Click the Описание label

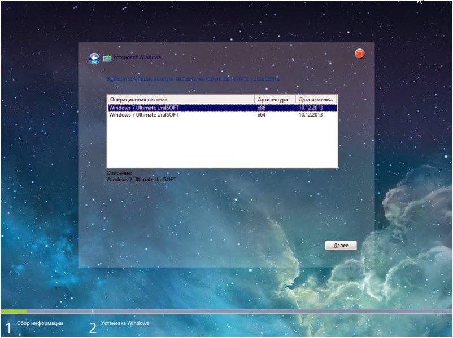click(119, 173)
